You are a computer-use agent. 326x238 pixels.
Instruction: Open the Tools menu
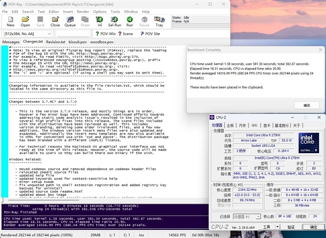pos(115,12)
